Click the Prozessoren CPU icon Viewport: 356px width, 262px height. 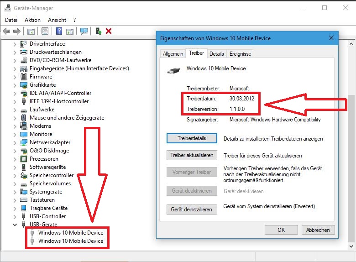pyautogui.click(x=24, y=159)
